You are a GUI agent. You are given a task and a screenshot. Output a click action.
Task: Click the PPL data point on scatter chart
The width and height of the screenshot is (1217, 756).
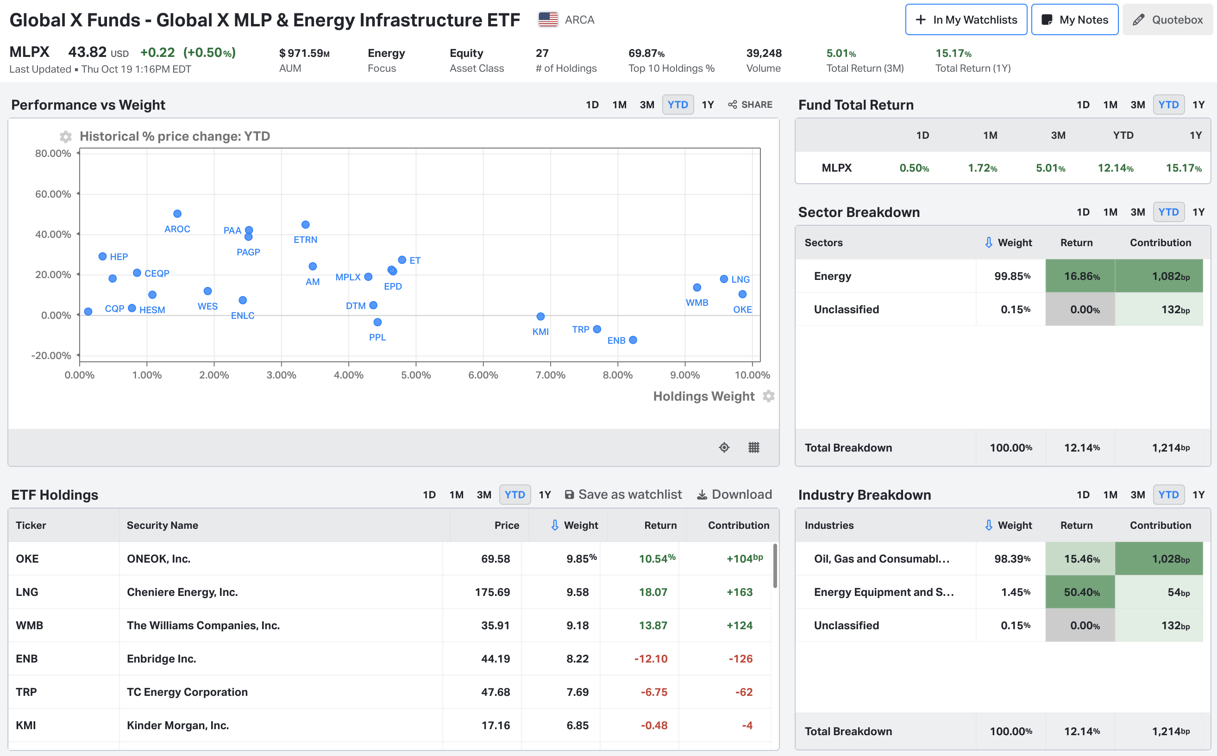378,322
